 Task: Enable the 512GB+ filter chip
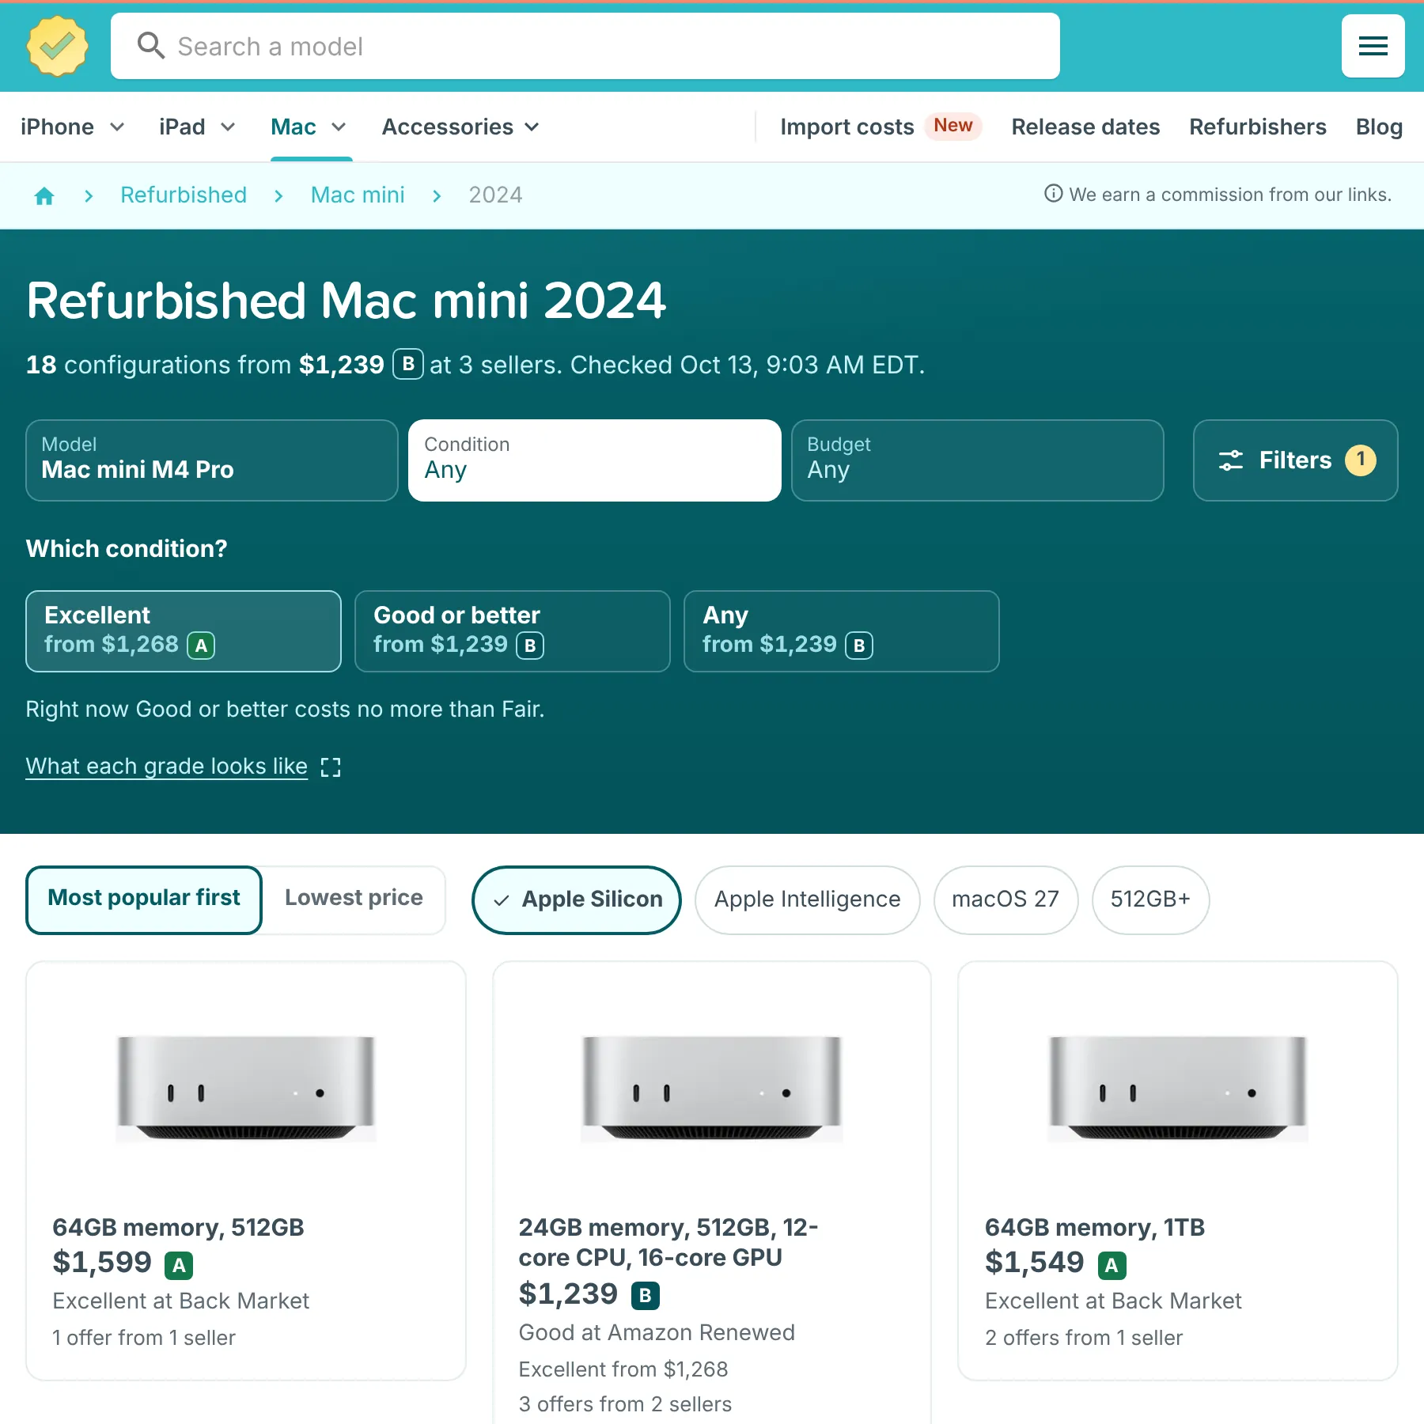coord(1150,899)
